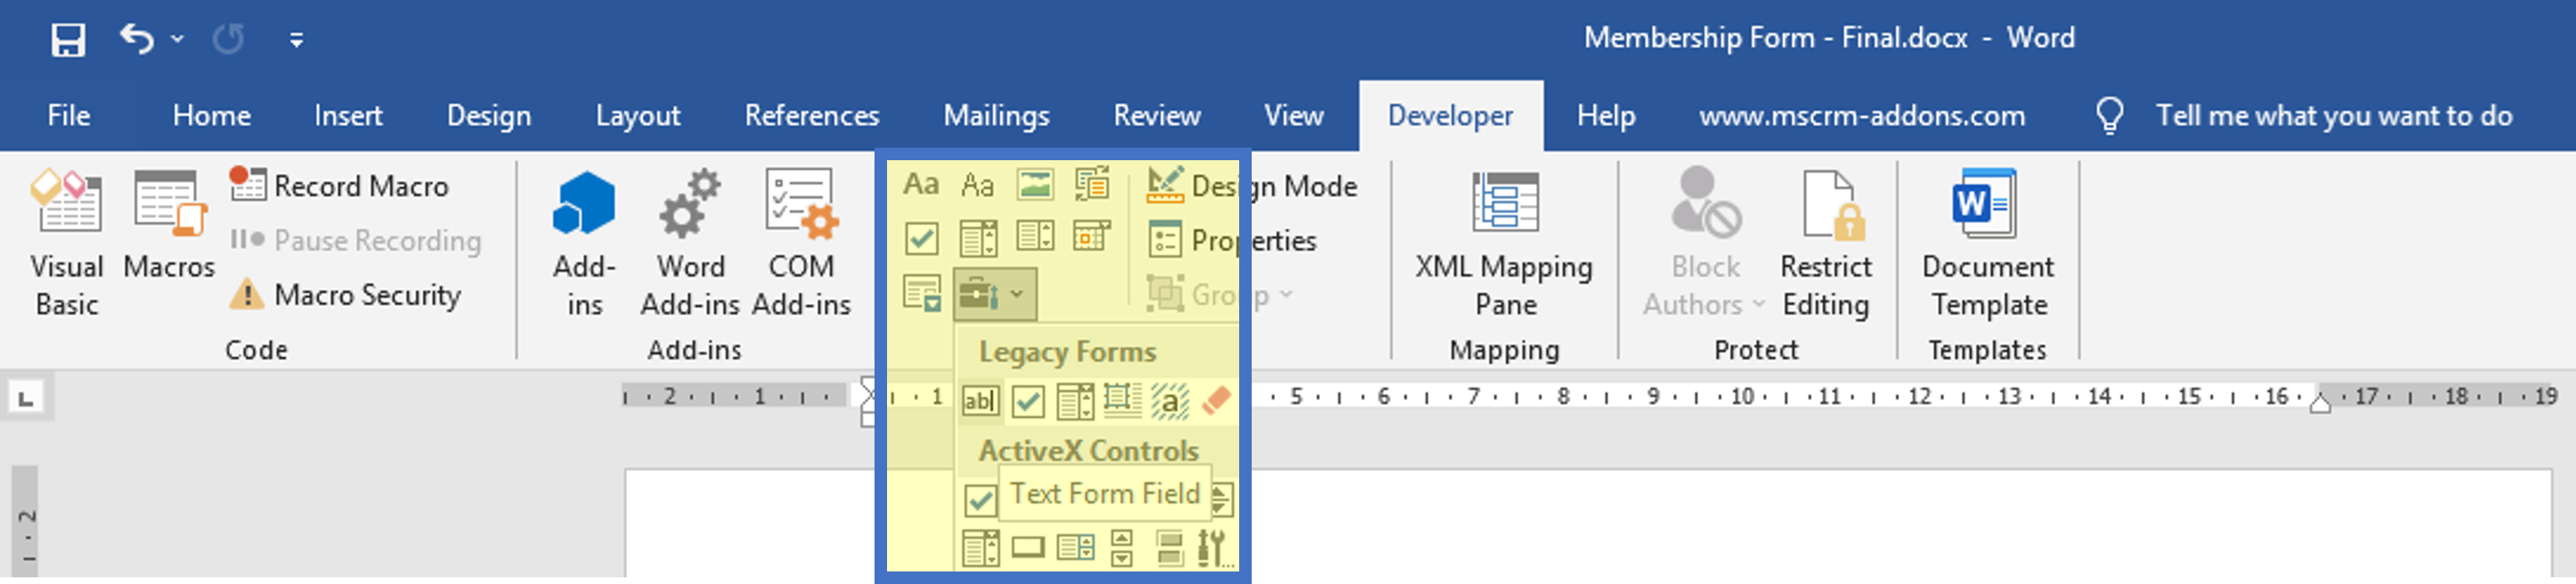Open Restrict Editing pane
The width and height of the screenshot is (2576, 584).
(1825, 243)
